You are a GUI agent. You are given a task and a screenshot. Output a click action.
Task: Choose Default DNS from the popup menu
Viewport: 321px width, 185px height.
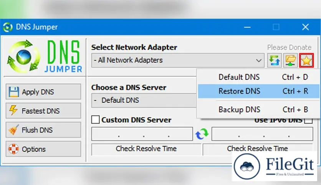(x=259, y=77)
